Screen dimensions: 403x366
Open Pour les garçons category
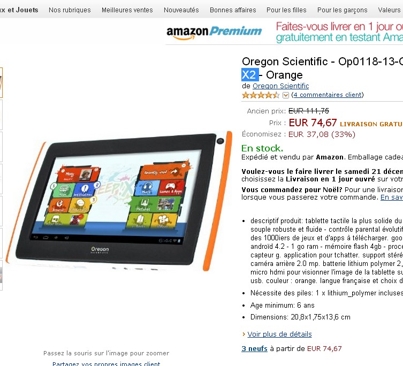(x=343, y=10)
